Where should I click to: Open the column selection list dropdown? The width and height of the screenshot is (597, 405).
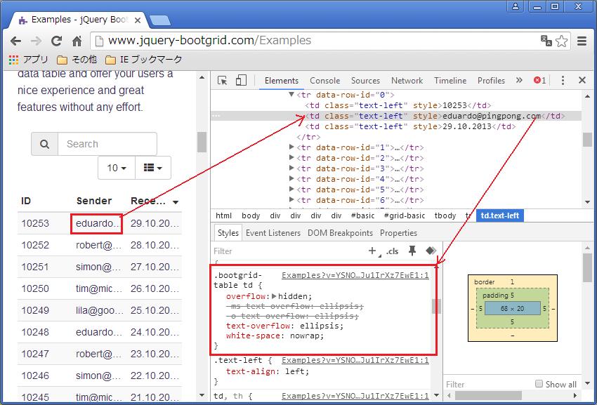(x=153, y=168)
